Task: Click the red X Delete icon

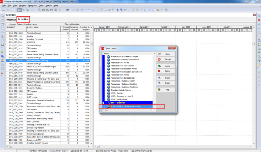Action: pyautogui.click(x=159, y=71)
